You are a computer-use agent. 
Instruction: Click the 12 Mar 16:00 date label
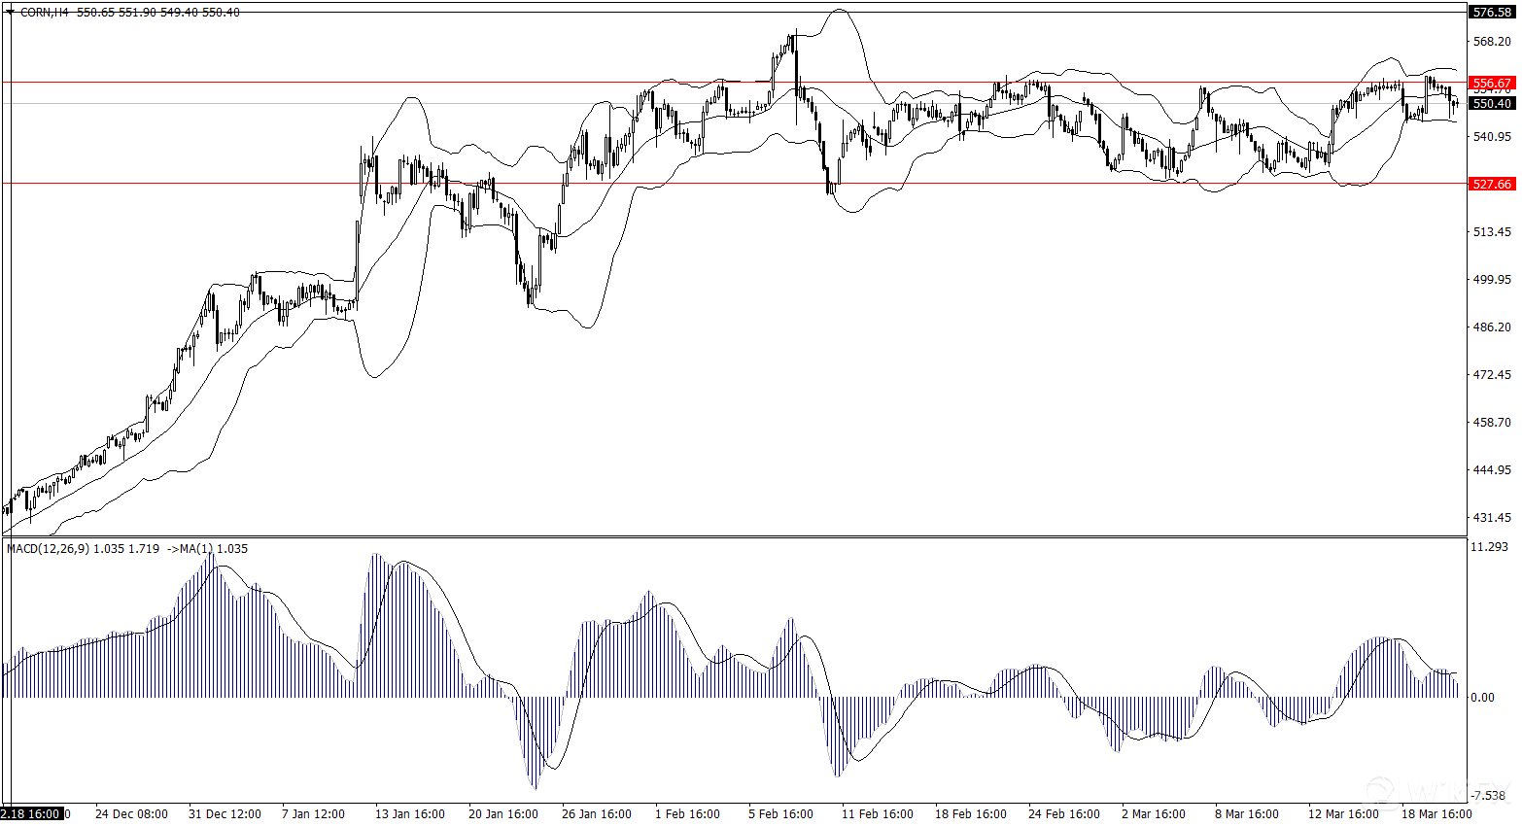point(1343,813)
